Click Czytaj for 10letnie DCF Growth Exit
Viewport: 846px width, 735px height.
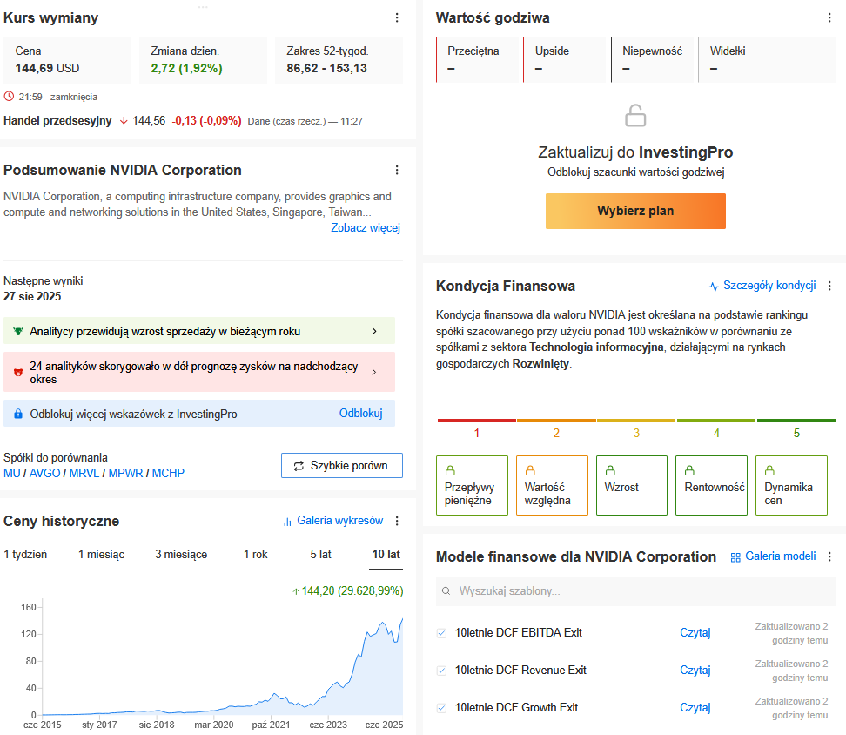click(695, 707)
